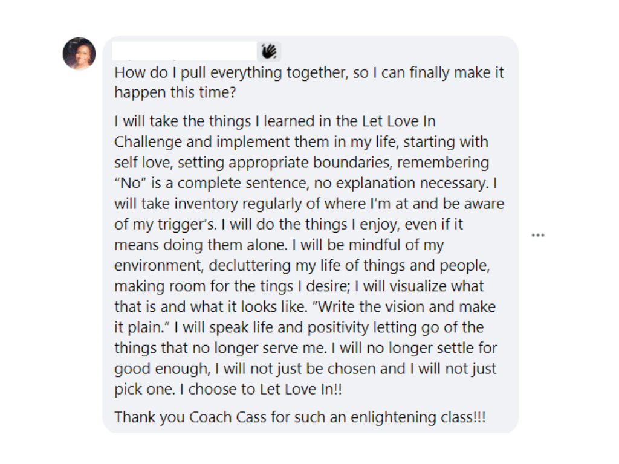Click the words "good enough" in the comment
This screenshot has width=619, height=464.
coord(161,369)
